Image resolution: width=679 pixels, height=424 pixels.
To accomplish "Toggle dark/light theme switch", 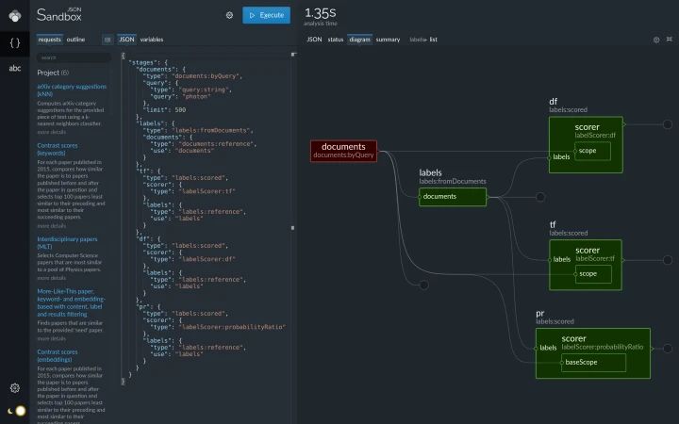I will click(x=17, y=411).
